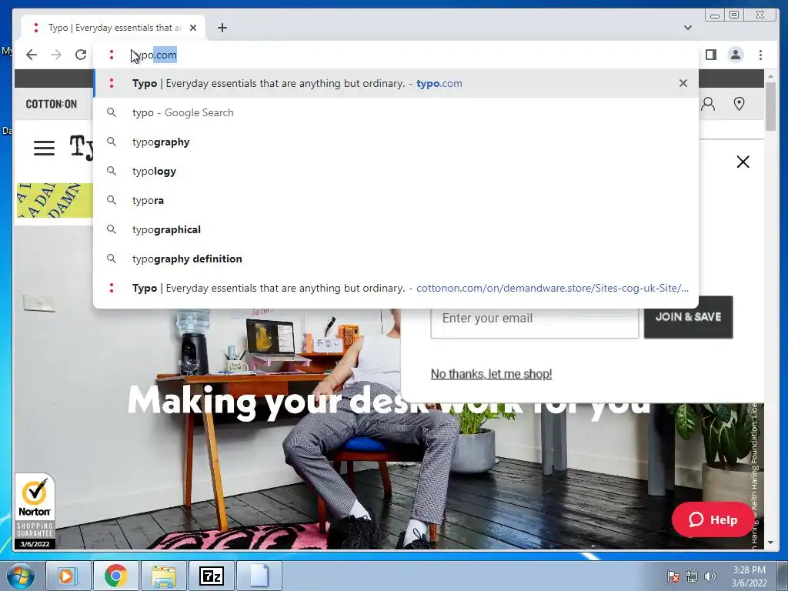Pick the 'typographical' search suggestion

point(396,229)
